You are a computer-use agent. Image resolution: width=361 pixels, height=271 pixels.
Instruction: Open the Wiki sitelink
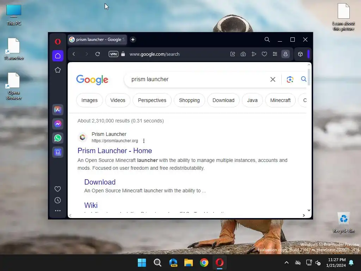point(91,205)
